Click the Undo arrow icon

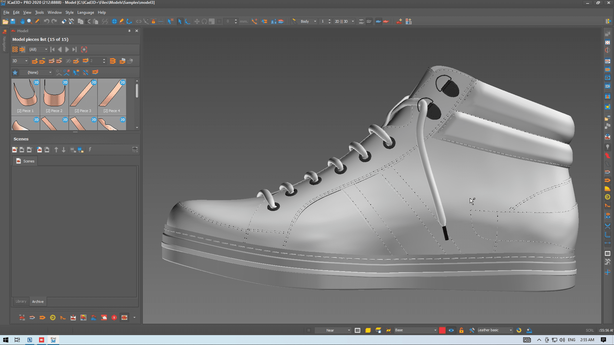[46, 21]
